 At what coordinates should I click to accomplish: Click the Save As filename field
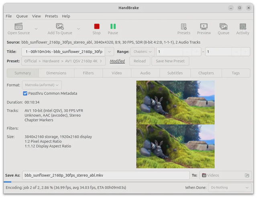(x=106, y=175)
